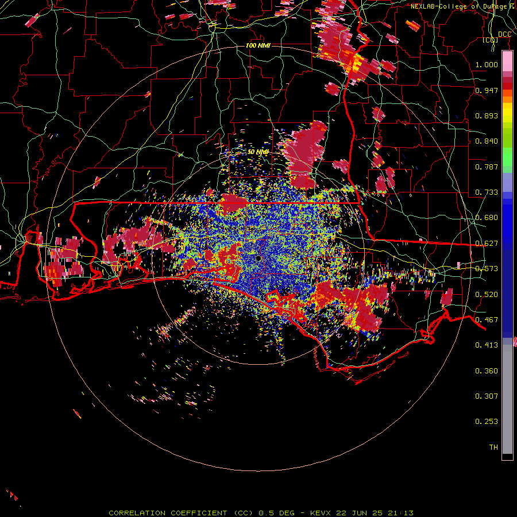The image size is (517, 517).
Task: Click the KEVX station identifier in caption
Action: (x=321, y=513)
